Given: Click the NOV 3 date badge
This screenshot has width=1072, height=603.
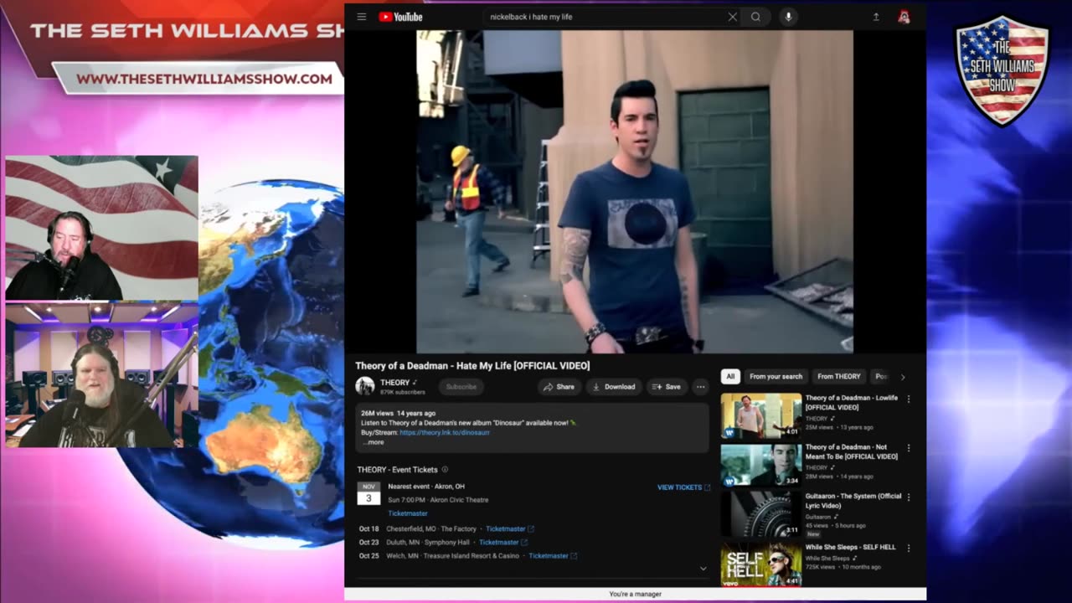Looking at the screenshot, I should coord(368,493).
